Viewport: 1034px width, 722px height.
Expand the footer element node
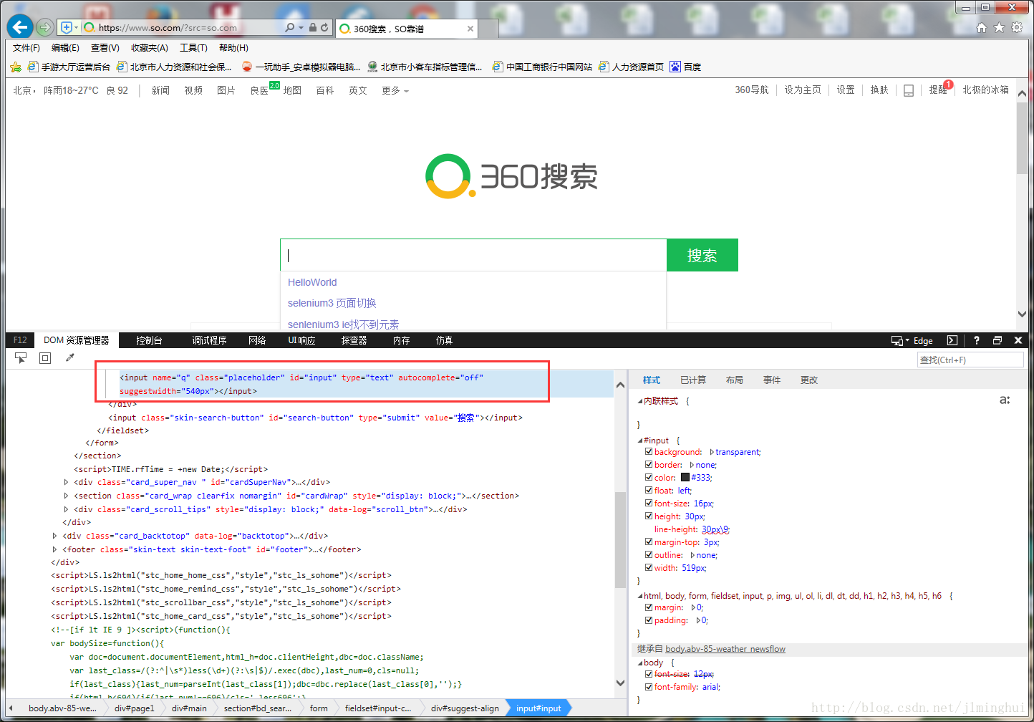(55, 549)
